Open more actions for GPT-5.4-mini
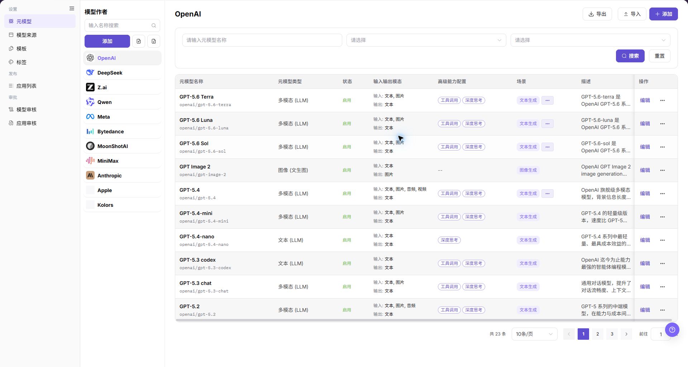This screenshot has width=688, height=367. tap(663, 217)
